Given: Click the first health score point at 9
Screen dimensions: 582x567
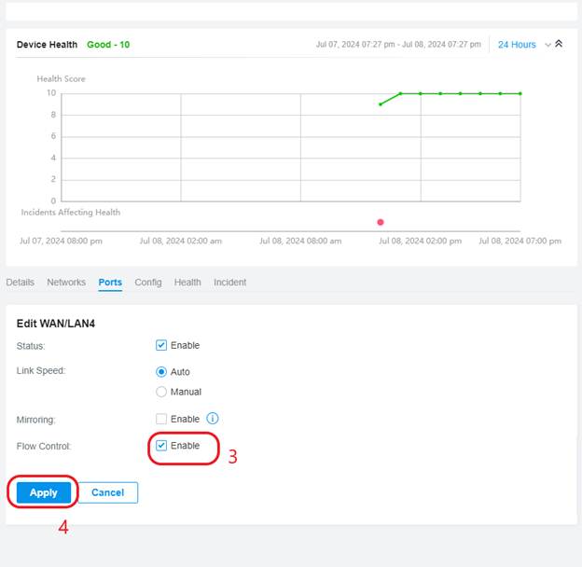Looking at the screenshot, I should (x=381, y=104).
